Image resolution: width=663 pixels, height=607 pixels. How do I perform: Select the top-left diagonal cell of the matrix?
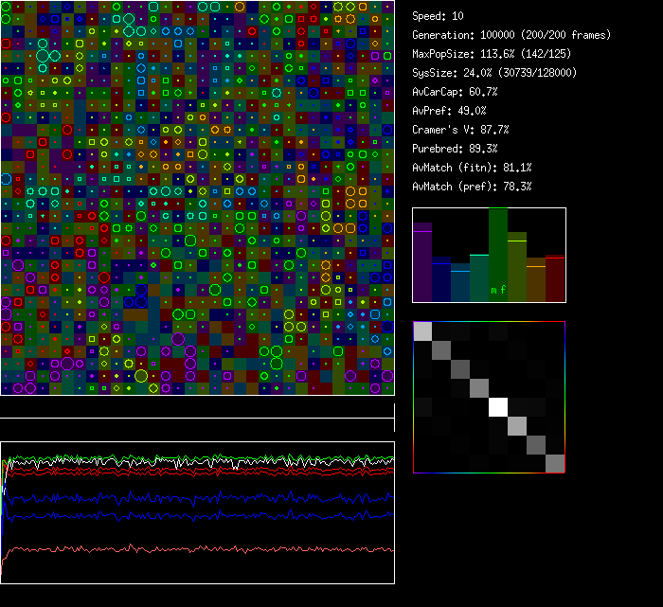tap(422, 331)
